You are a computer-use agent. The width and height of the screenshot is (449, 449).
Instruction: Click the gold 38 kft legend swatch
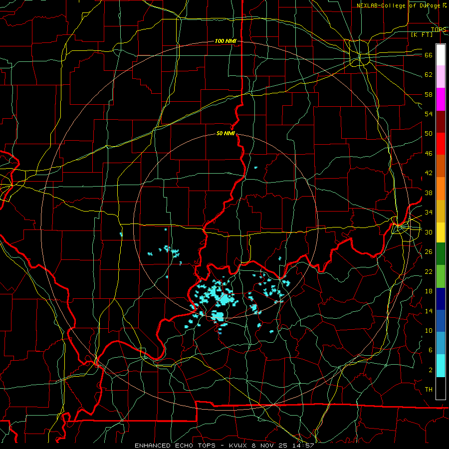441,211
